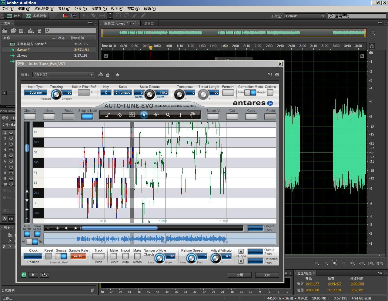Select the Hand scroll tool in Auto-Tune
Screen dimensions: 388x301
[192, 115]
